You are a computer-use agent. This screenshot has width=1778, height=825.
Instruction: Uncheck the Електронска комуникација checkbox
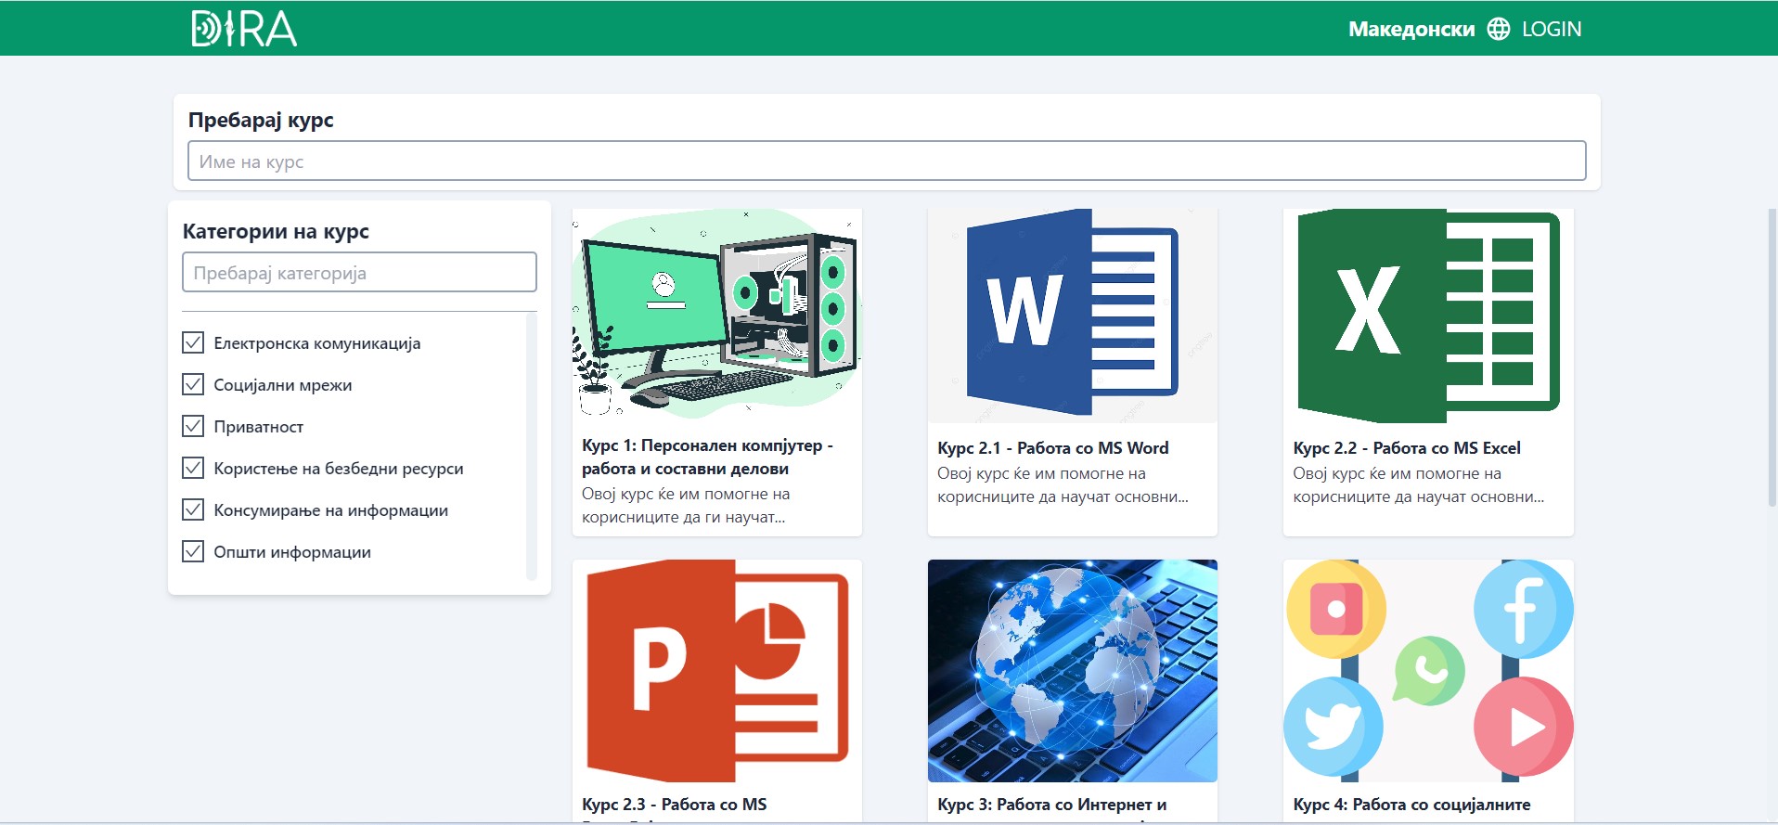193,343
